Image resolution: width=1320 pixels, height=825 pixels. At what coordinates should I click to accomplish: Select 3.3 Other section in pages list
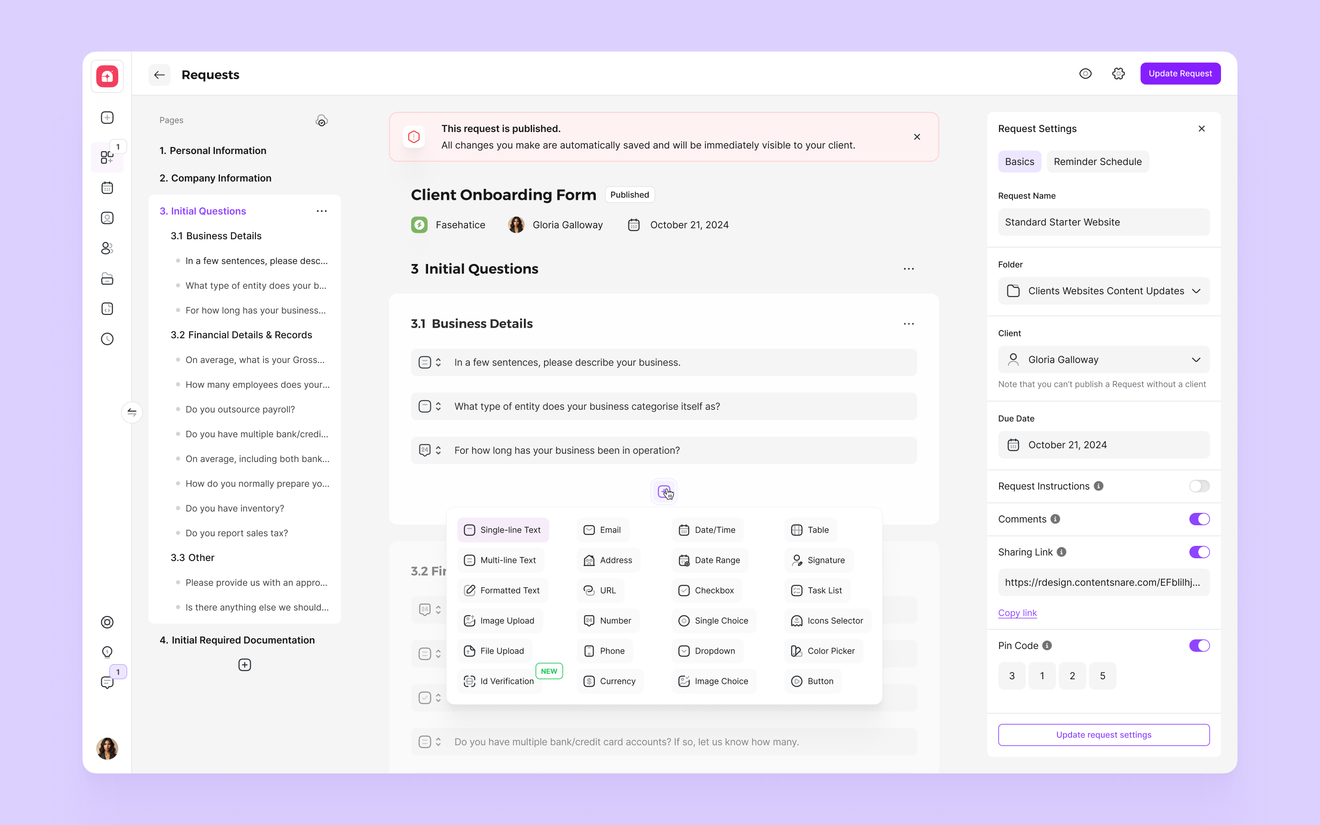point(192,558)
